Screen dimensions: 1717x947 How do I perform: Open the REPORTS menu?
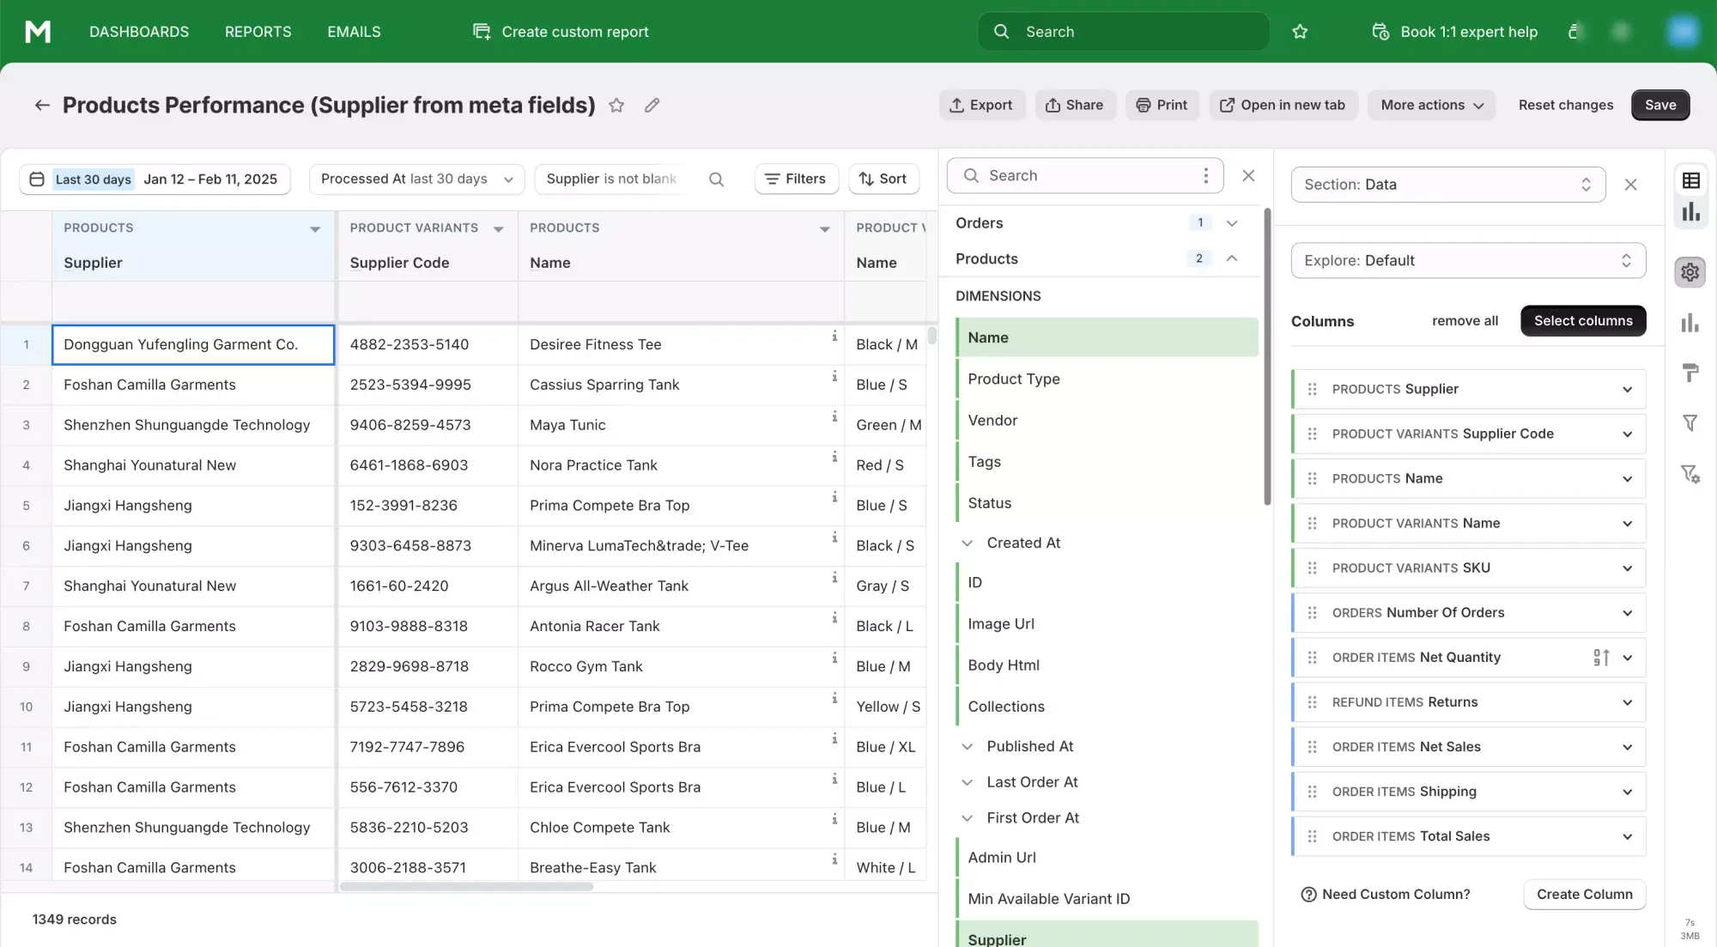258,32
